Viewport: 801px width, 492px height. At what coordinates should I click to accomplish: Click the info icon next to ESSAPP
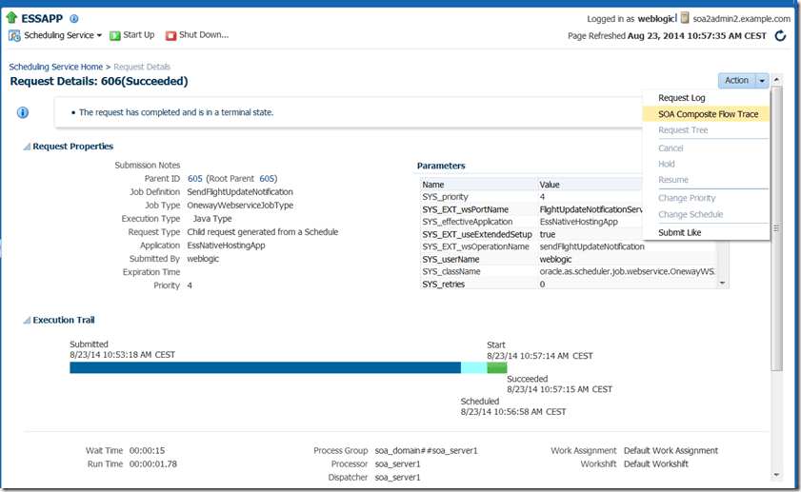(x=74, y=18)
